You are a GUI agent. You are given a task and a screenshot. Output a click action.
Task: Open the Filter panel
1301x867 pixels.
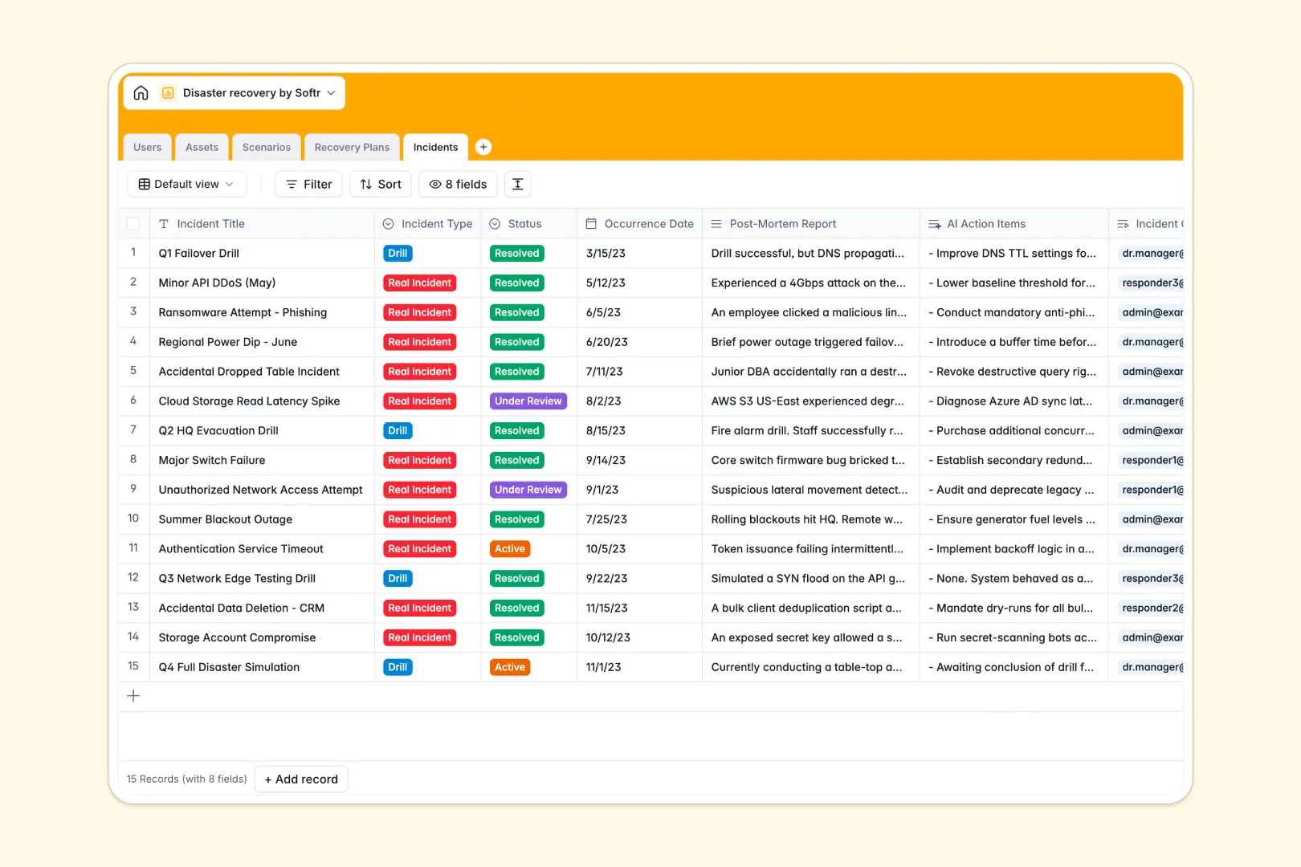(308, 184)
